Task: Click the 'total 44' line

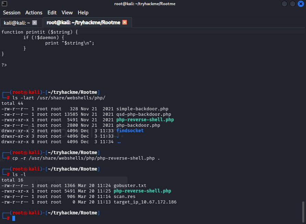Action: click(x=12, y=103)
